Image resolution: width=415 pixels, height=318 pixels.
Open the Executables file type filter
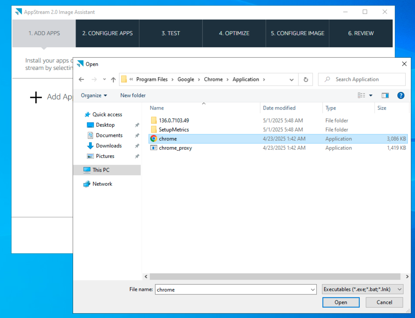[x=362, y=289]
